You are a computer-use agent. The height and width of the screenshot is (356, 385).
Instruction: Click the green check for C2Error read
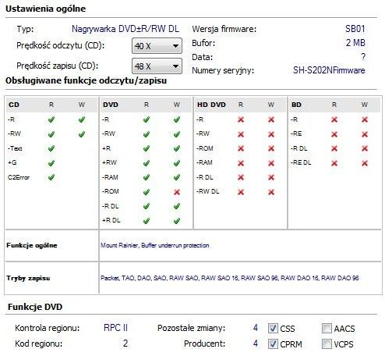tap(51, 177)
